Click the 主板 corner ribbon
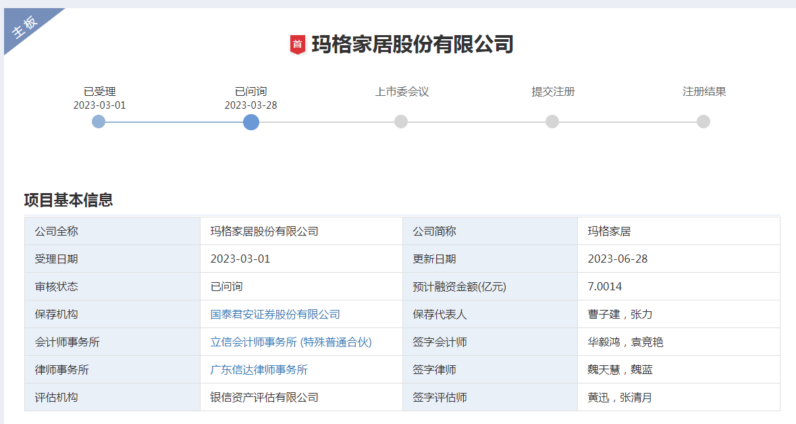The image size is (796, 424). tap(27, 27)
